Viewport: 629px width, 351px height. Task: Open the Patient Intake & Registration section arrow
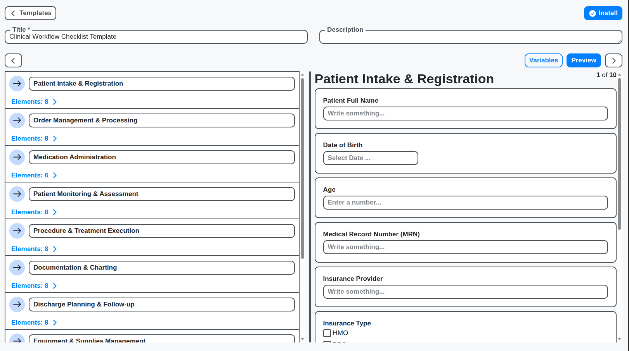(17, 84)
